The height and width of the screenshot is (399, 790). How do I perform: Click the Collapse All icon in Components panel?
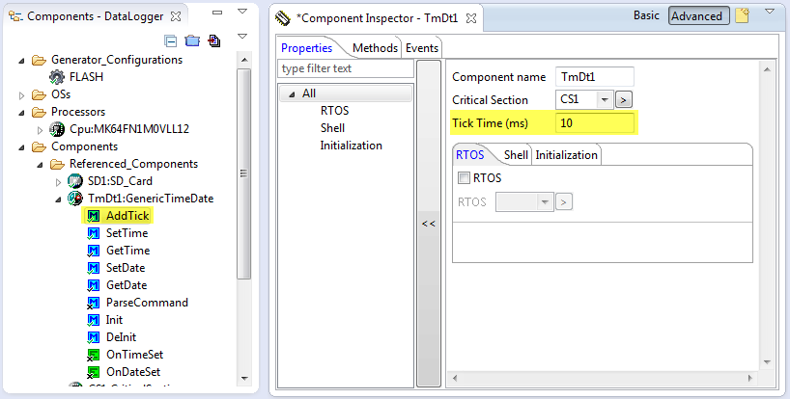click(171, 40)
